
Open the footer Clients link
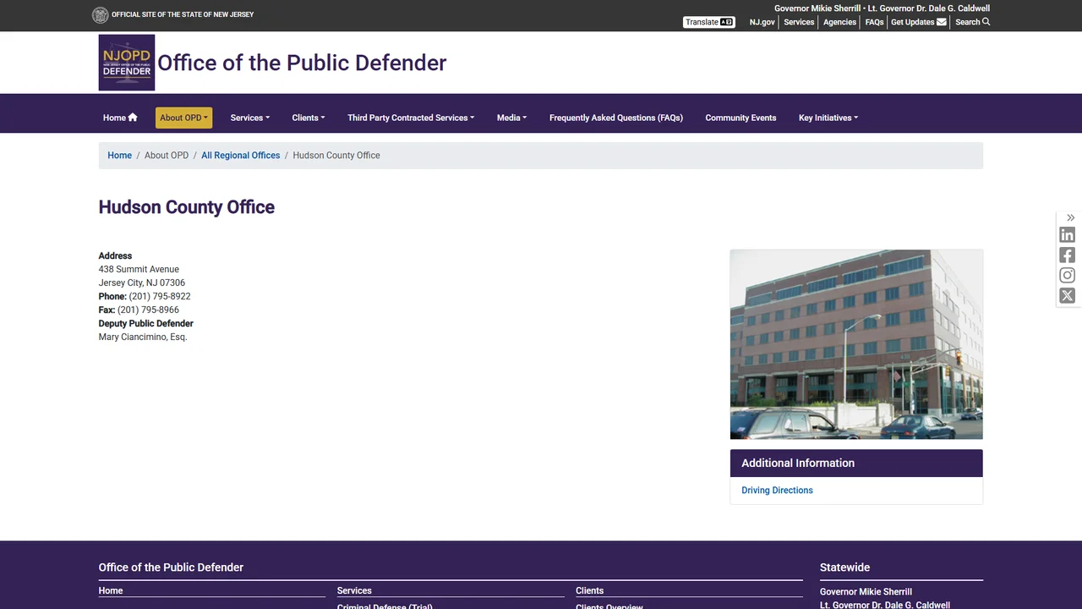pos(590,590)
